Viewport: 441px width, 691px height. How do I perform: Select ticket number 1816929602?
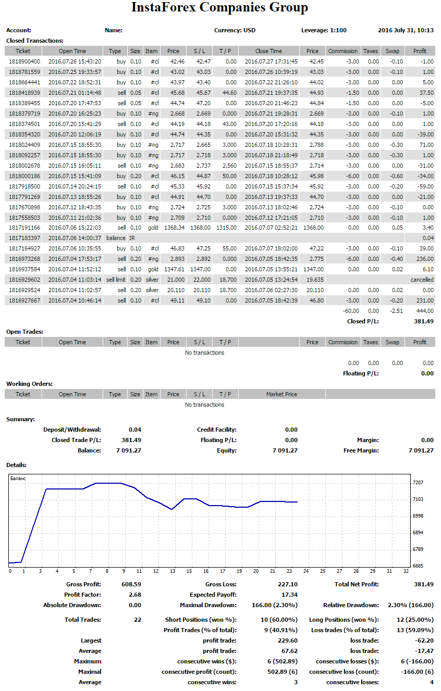[24, 280]
